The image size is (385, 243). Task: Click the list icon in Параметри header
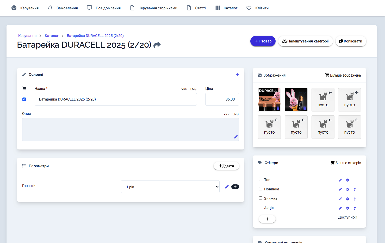click(24, 166)
